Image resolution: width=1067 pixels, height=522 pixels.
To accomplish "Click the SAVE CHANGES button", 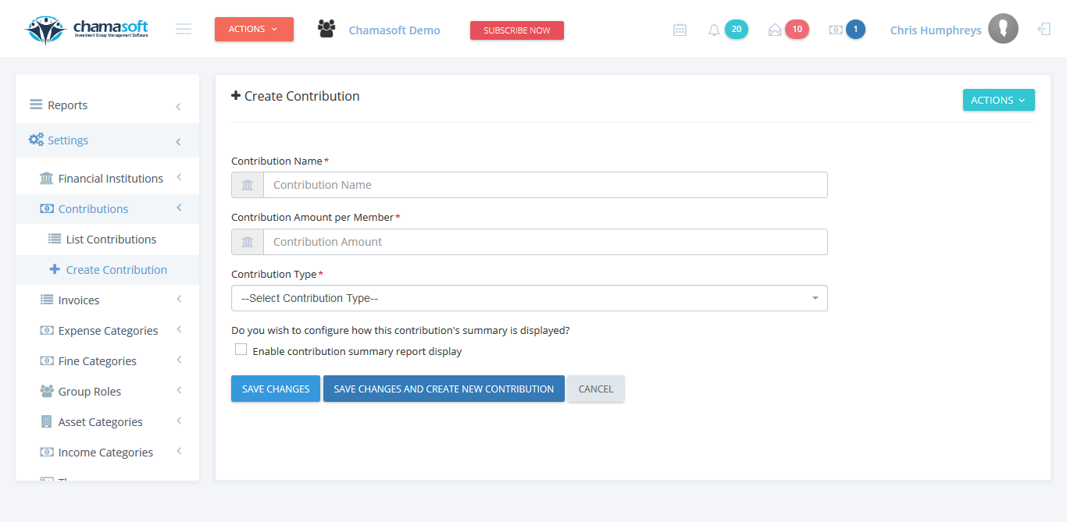I will [276, 389].
